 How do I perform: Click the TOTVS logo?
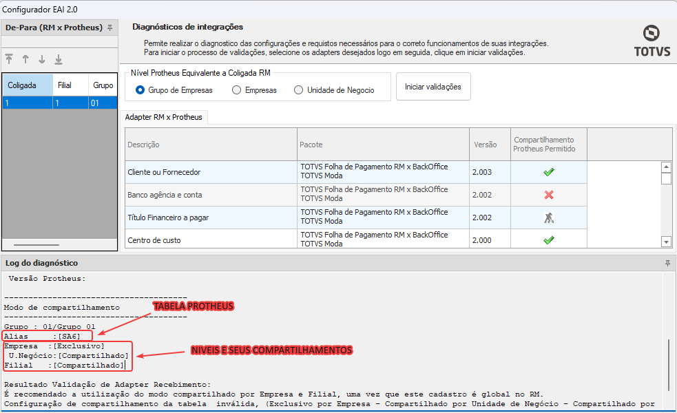click(652, 41)
